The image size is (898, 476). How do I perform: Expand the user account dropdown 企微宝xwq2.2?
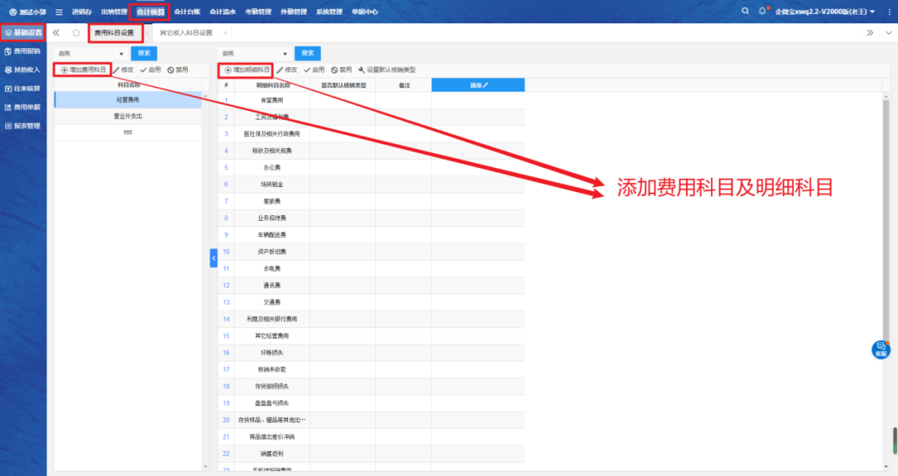point(823,12)
